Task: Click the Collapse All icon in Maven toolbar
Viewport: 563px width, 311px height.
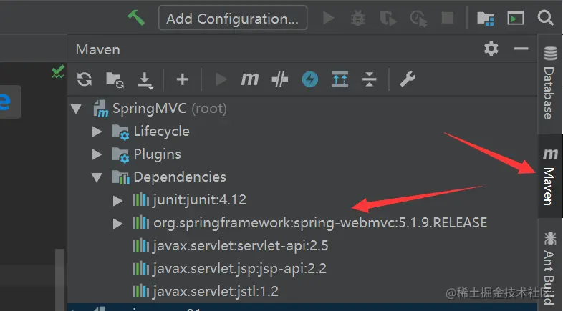Action: [x=369, y=79]
